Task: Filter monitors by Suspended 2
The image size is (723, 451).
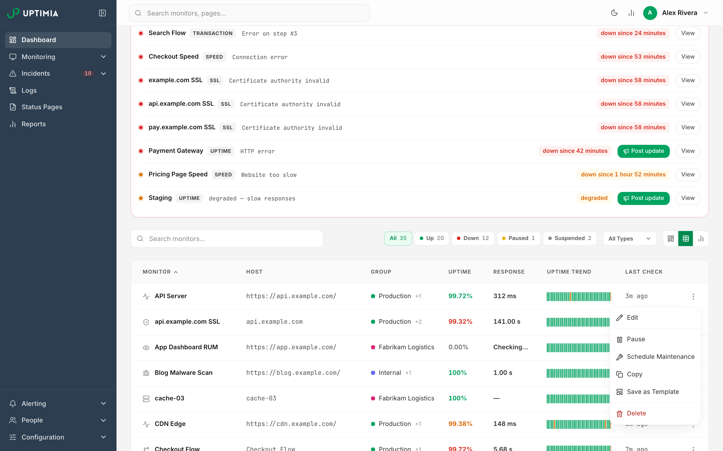Action: pos(570,238)
